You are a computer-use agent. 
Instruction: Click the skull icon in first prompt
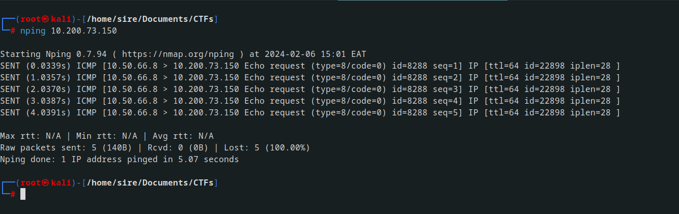point(45,19)
